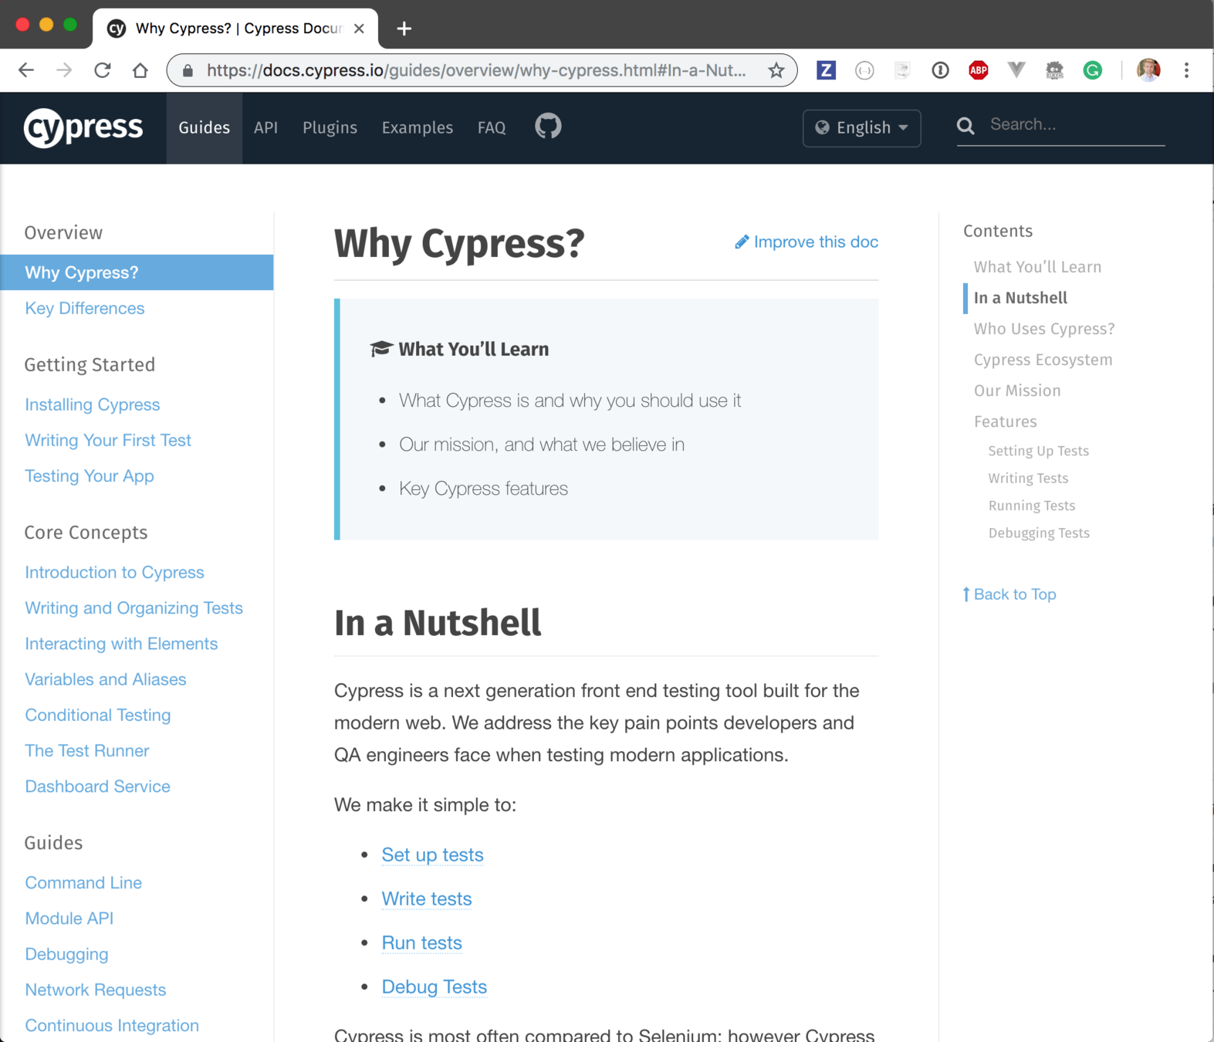Open Writing and Organizing Tests
Viewport: 1214px width, 1042px height.
(x=134, y=607)
